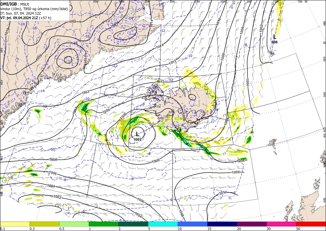The height and width of the screenshot is (231, 326).
Task: Click the '70N' latitude label
Action: point(300,2)
